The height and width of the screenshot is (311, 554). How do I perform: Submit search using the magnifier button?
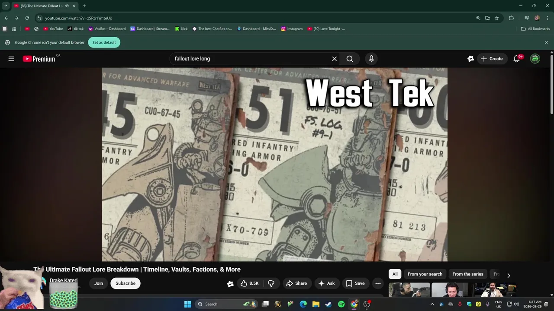coord(350,59)
